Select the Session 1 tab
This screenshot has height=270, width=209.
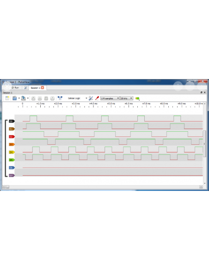click(x=35, y=88)
